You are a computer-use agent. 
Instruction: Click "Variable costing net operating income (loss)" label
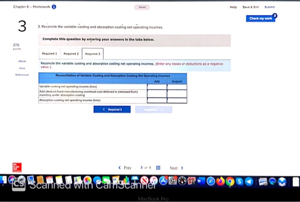point(68,86)
